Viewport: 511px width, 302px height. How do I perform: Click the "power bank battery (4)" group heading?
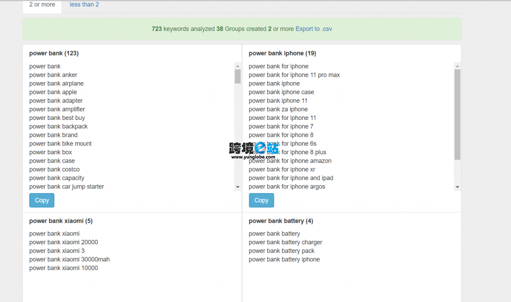point(281,221)
